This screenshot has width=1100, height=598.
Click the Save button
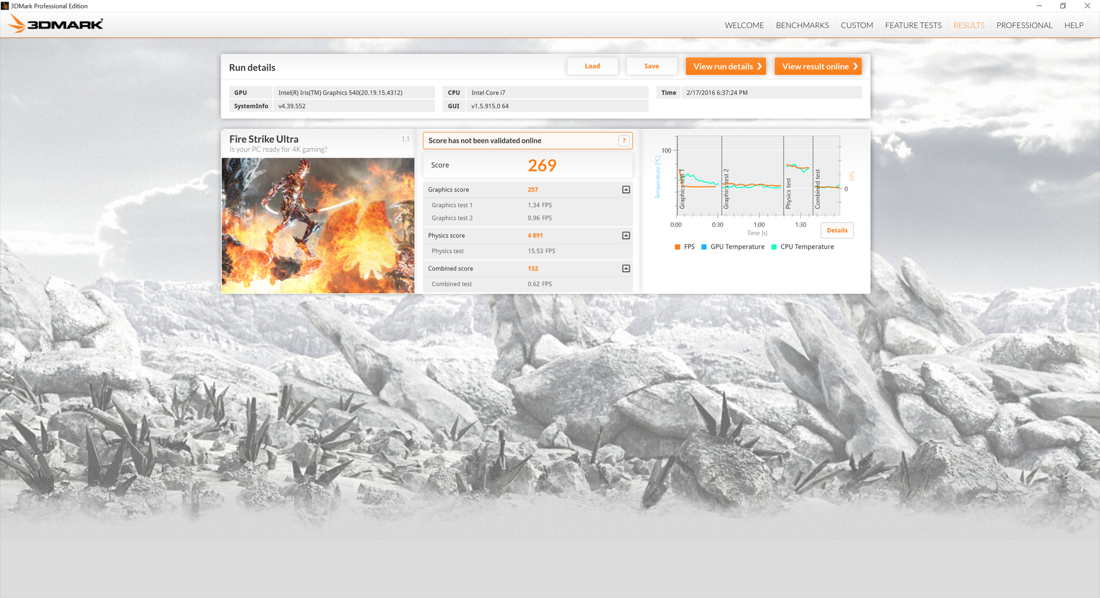651,66
